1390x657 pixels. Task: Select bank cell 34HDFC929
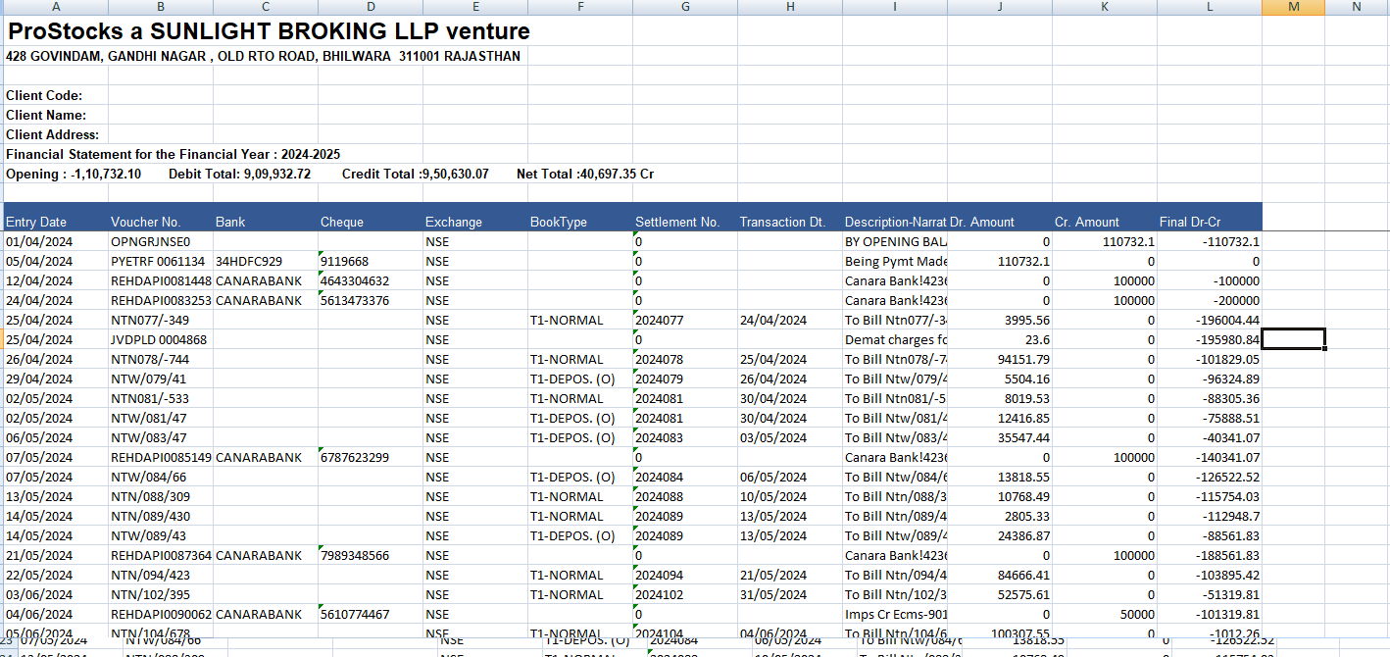(266, 261)
